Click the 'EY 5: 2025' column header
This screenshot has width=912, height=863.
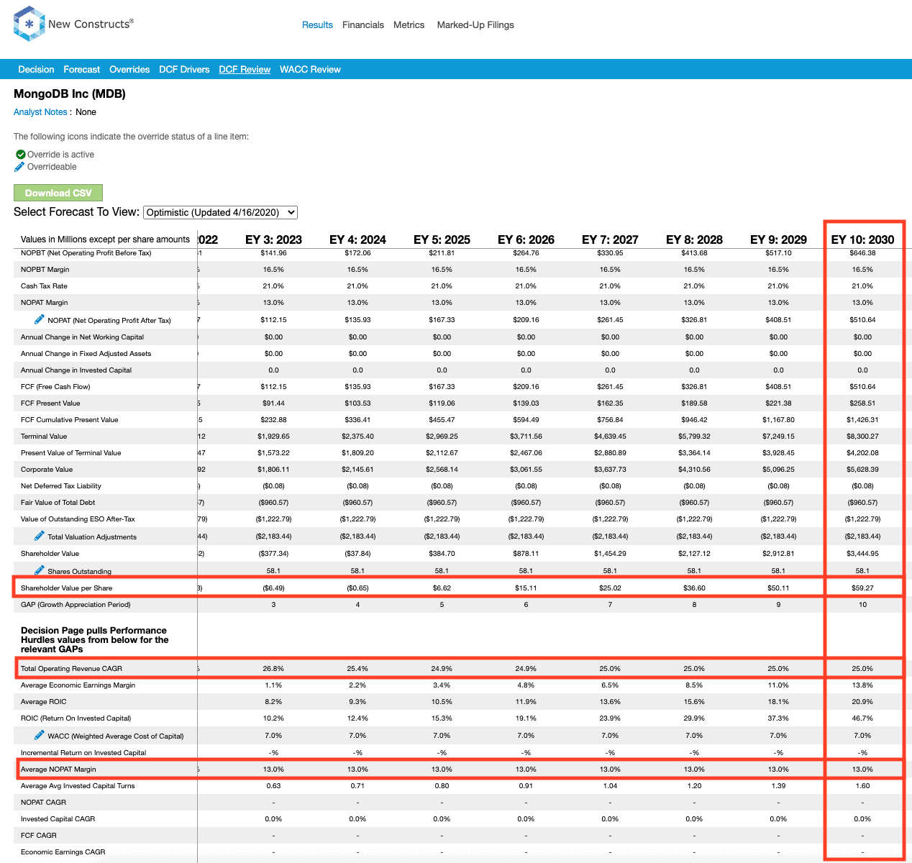(x=442, y=239)
